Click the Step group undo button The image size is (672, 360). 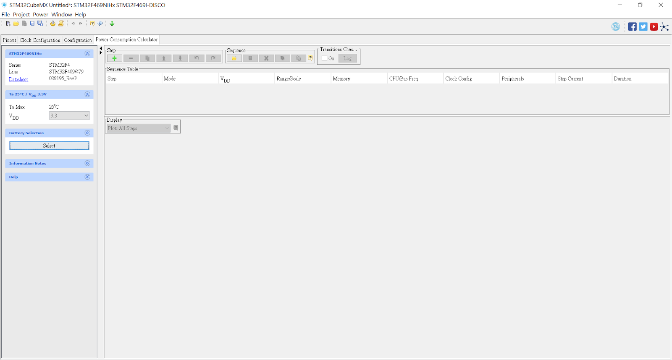(197, 58)
